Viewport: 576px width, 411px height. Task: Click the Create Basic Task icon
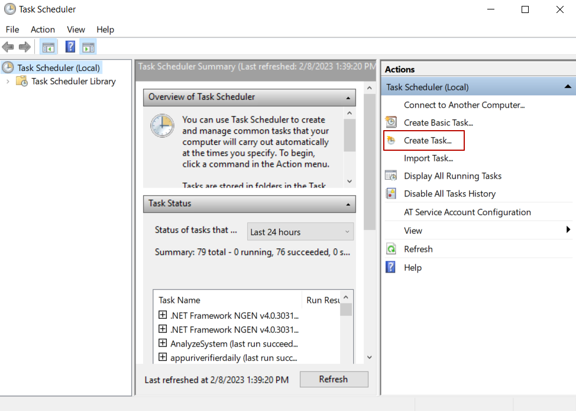point(391,122)
